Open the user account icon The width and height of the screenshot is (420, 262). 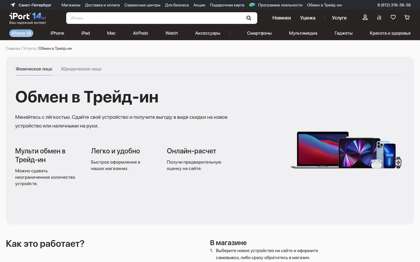365,17
